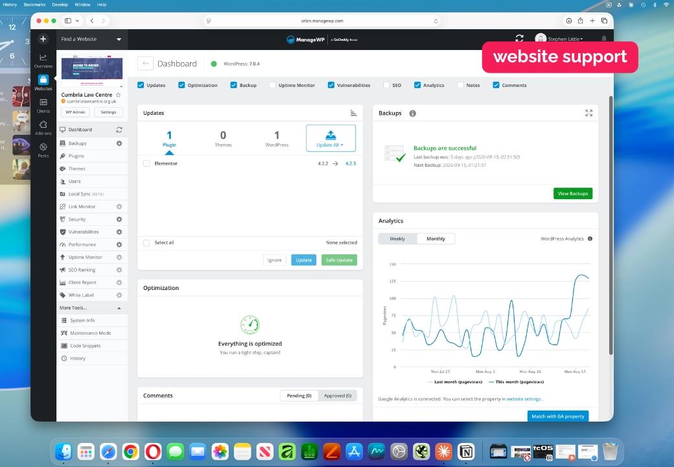Open the Safari sidebar options chevron
This screenshot has width=674, height=467.
(x=77, y=21)
